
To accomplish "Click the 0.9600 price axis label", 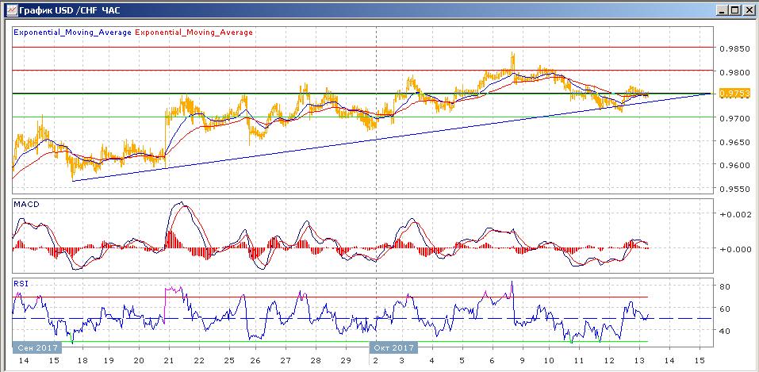I will click(734, 165).
